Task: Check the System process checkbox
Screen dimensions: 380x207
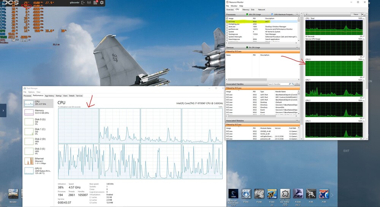Action: pos(227,32)
